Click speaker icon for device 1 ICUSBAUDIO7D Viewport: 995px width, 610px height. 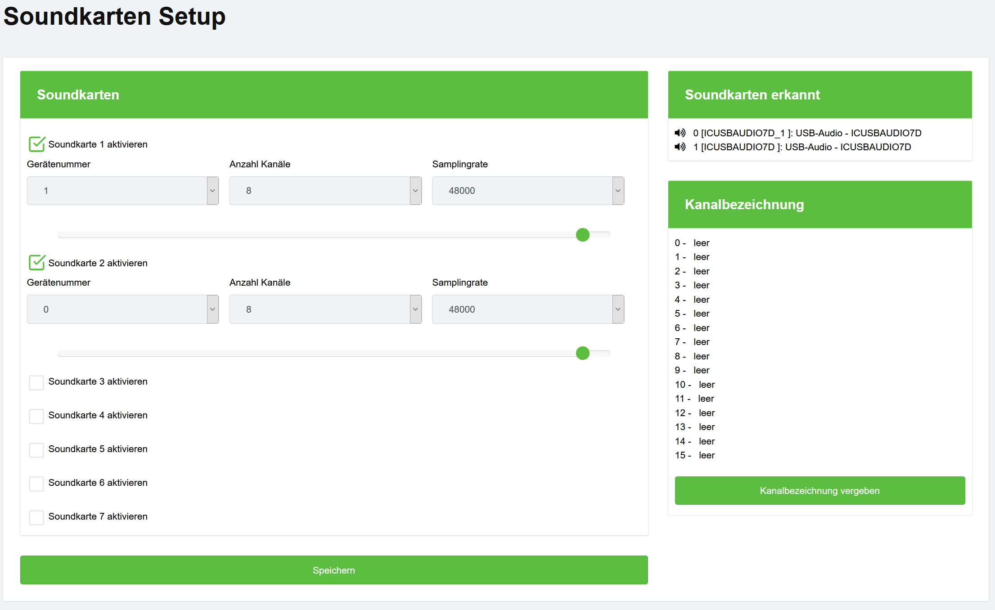pos(680,147)
